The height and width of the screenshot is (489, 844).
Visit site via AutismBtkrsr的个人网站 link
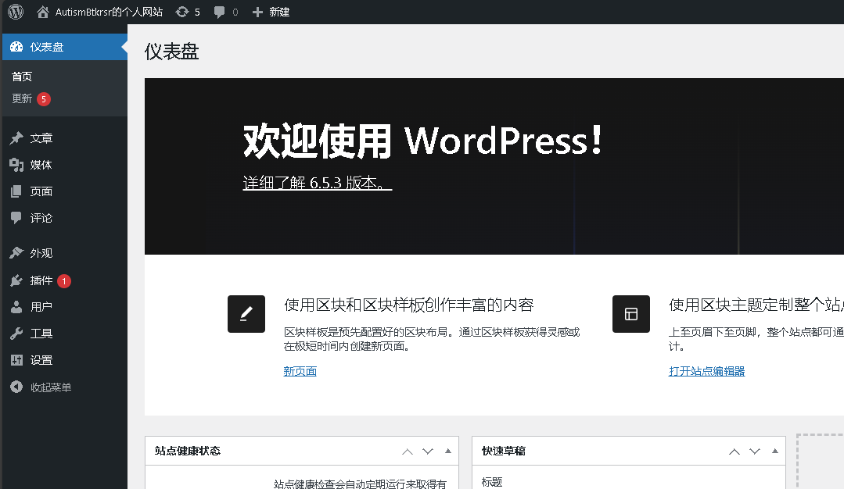[x=110, y=12]
